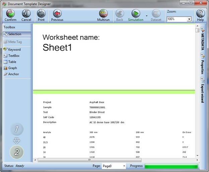Viewport: 209px width, 172px height.
Task: Select the Anchor tool
Action: pyautogui.click(x=11, y=74)
